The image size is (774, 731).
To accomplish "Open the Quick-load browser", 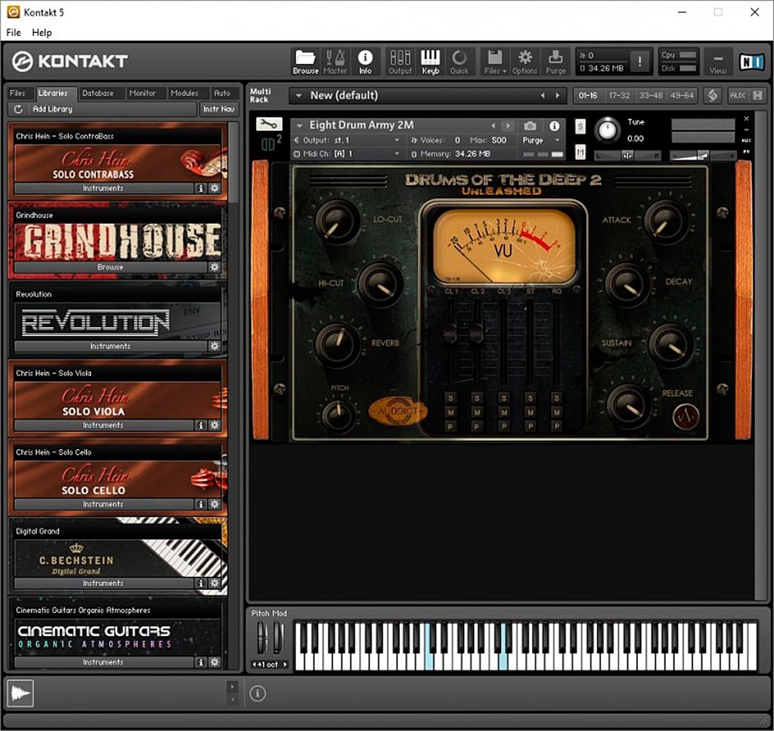I will [459, 62].
